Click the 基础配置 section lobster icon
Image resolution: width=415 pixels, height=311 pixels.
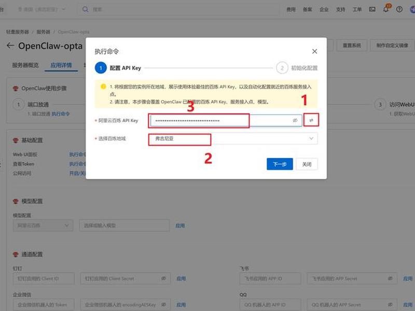pyautogui.click(x=16, y=140)
